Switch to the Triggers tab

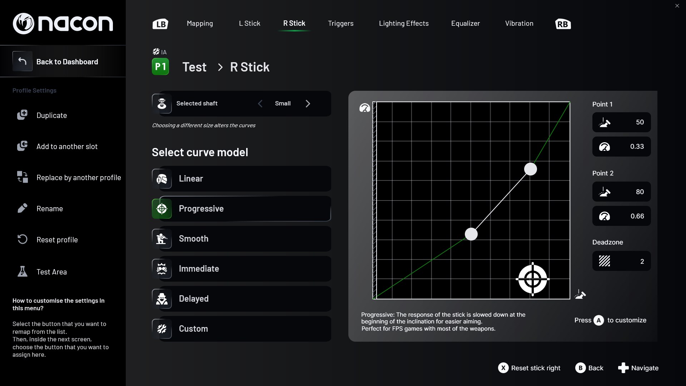(x=340, y=23)
